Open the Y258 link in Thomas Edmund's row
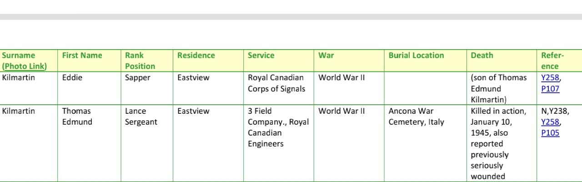The image size is (582, 182). 550,122
